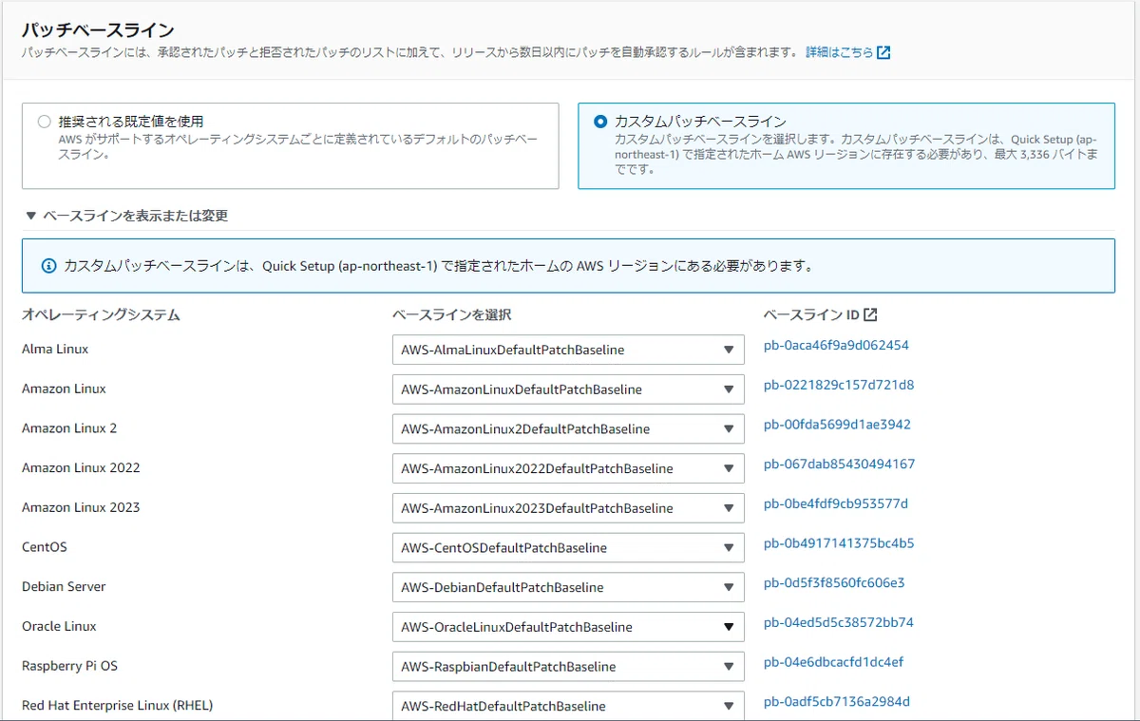Open baseline ID pb-0d5f3f8560fc606e3
1140x721 pixels.
pos(834,582)
